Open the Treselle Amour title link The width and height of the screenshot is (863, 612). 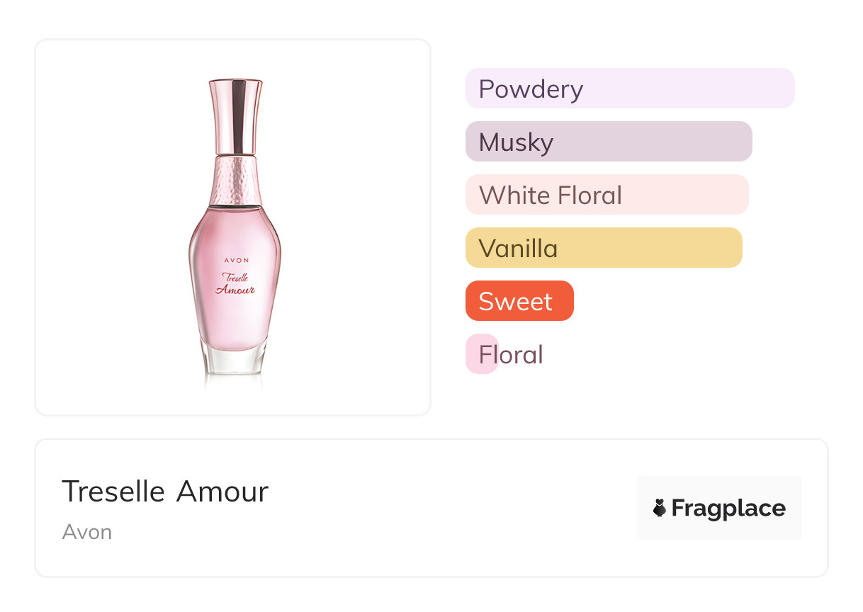pos(165,492)
